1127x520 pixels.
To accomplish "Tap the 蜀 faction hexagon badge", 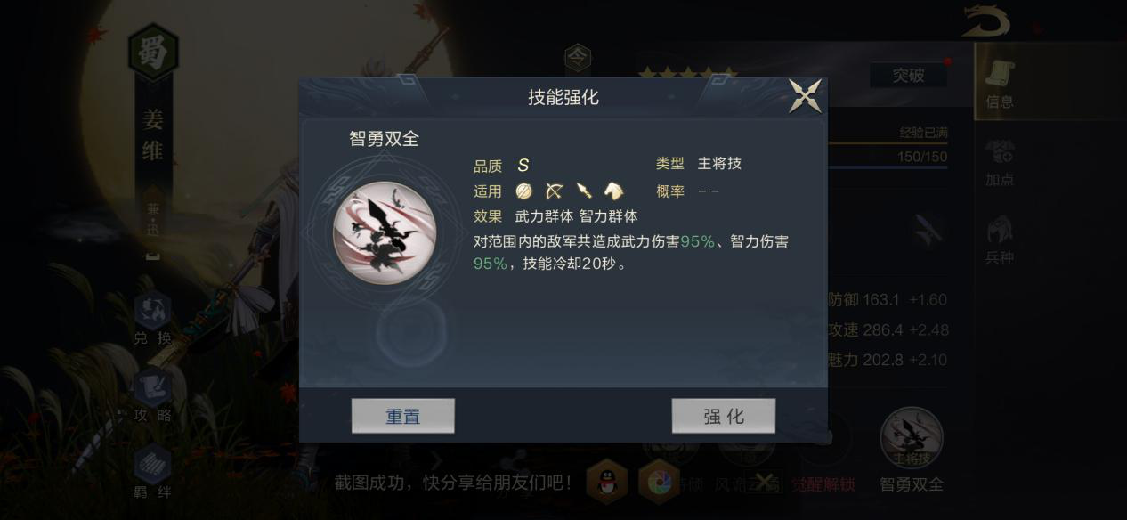I will pyautogui.click(x=153, y=53).
